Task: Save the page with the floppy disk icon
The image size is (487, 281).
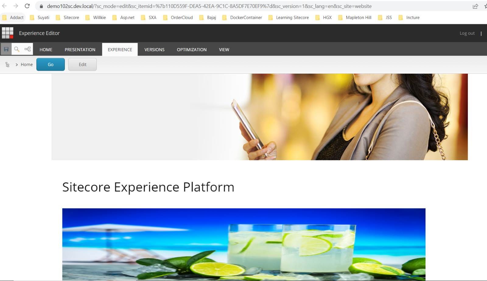Action: tap(6, 49)
